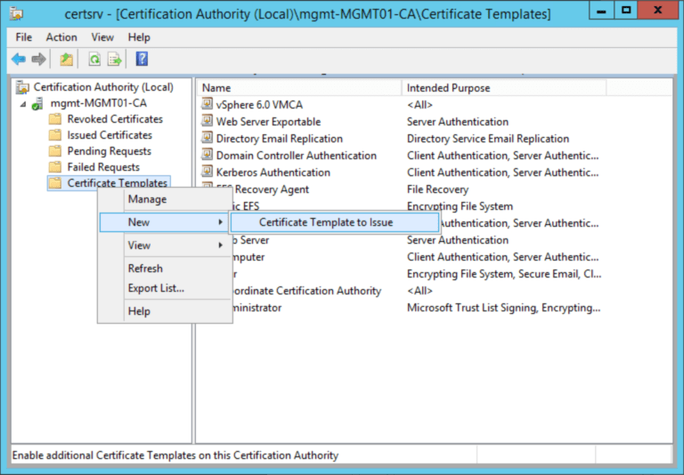Collapse the mgmt-MGMT01-CA tree node
684x475 pixels.
[22, 104]
